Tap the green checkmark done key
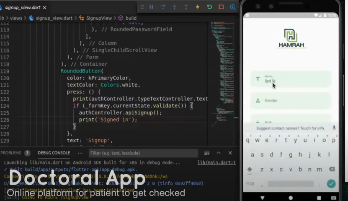Image resolution: width=348 pixels, height=201 pixels. point(331,184)
